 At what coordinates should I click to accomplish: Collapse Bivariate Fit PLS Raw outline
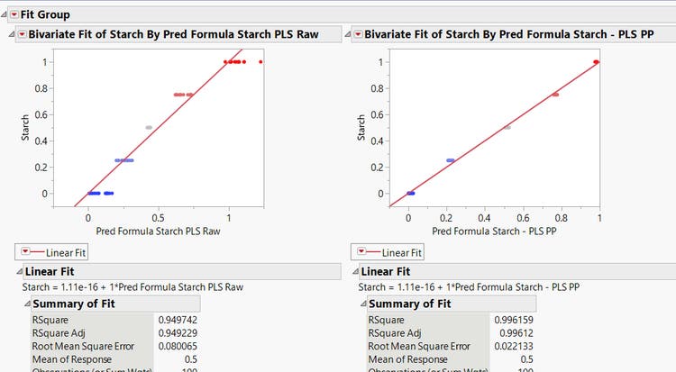(12, 34)
